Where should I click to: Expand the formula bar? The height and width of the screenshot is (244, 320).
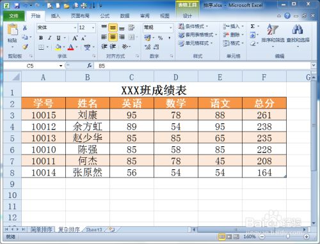click(314, 65)
